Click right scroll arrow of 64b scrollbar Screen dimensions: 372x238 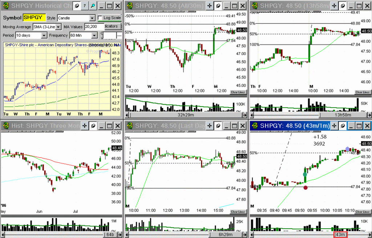tap(120, 235)
